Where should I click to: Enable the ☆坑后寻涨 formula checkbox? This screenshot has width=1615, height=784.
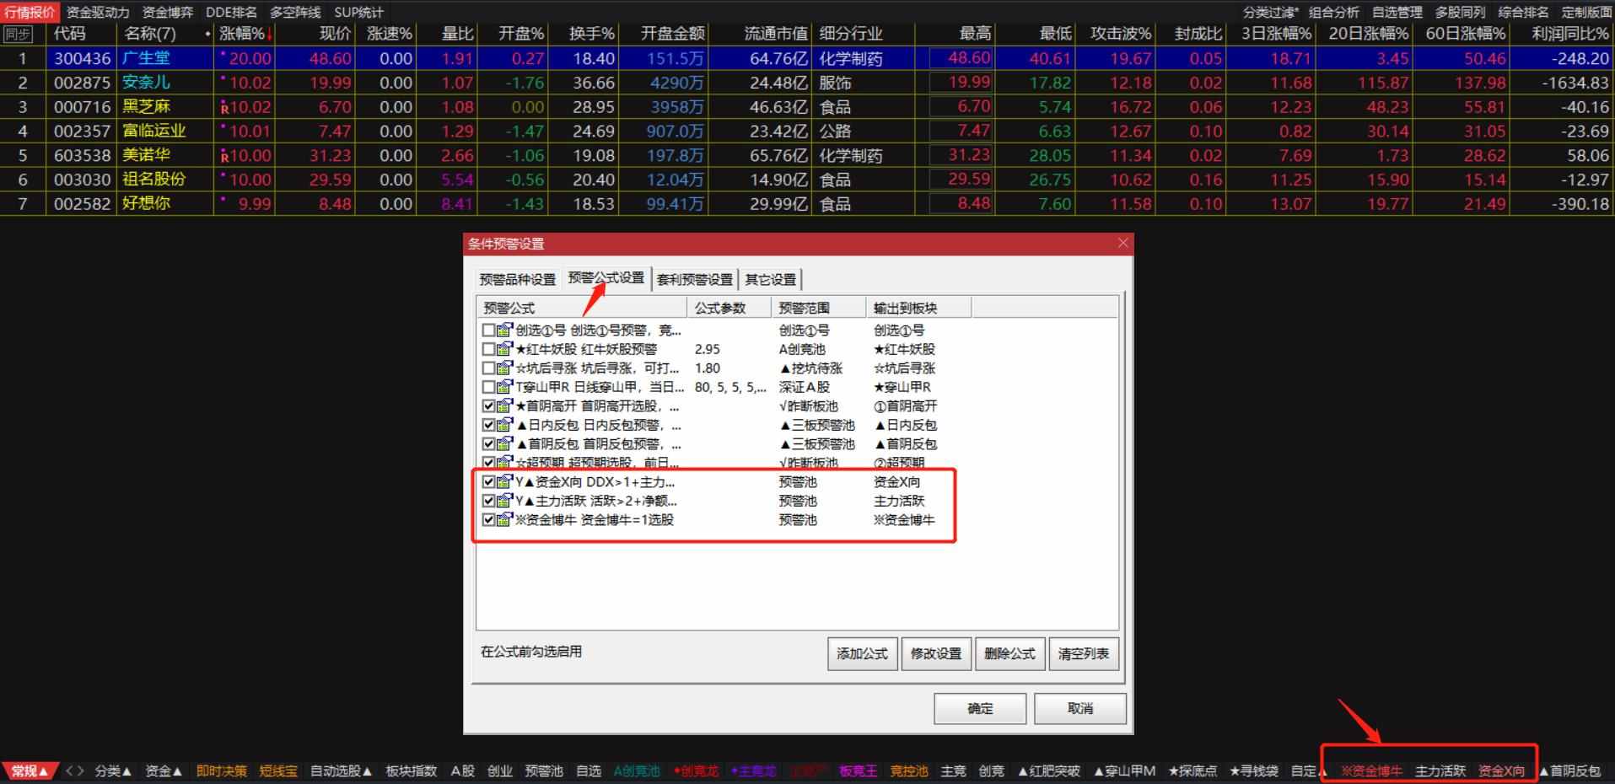pos(488,368)
